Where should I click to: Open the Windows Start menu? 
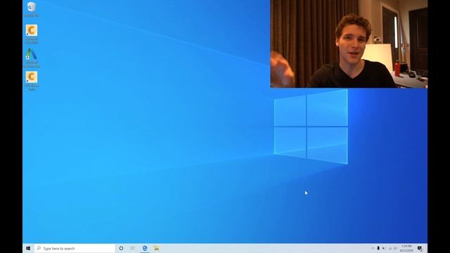[28, 248]
